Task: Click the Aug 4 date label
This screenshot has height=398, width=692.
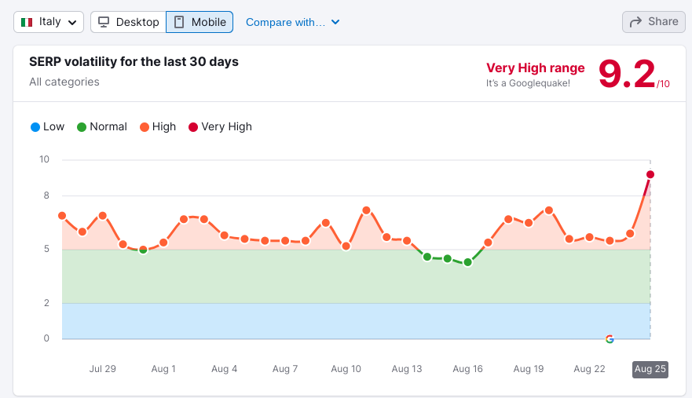Action: tap(224, 369)
